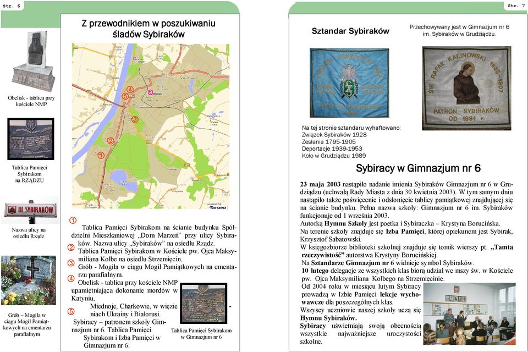The image size is (528, 352).
Task: Click bold text 'Hymnu Sybiraków.'
Action: pyautogui.click(x=328, y=318)
